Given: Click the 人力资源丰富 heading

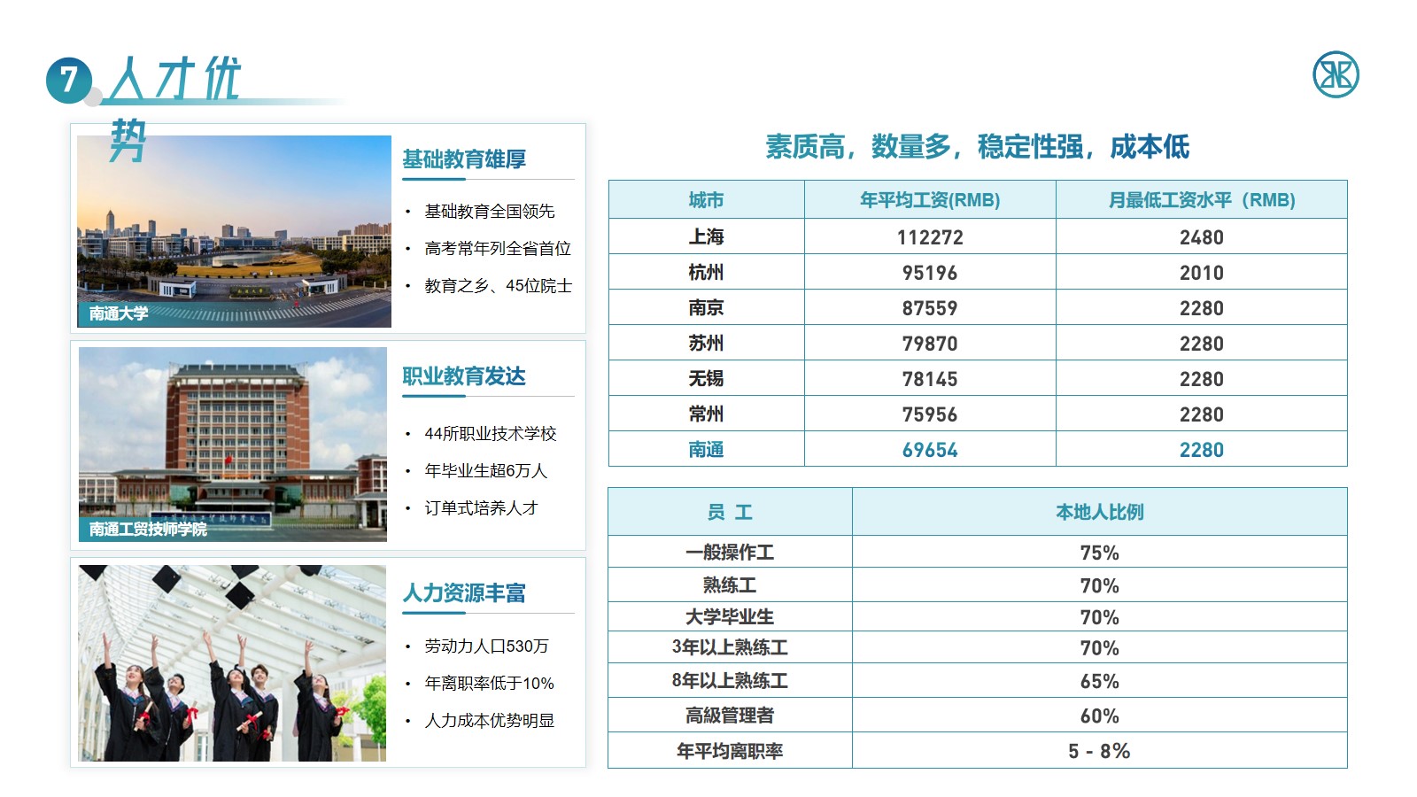Looking at the screenshot, I should 464,593.
